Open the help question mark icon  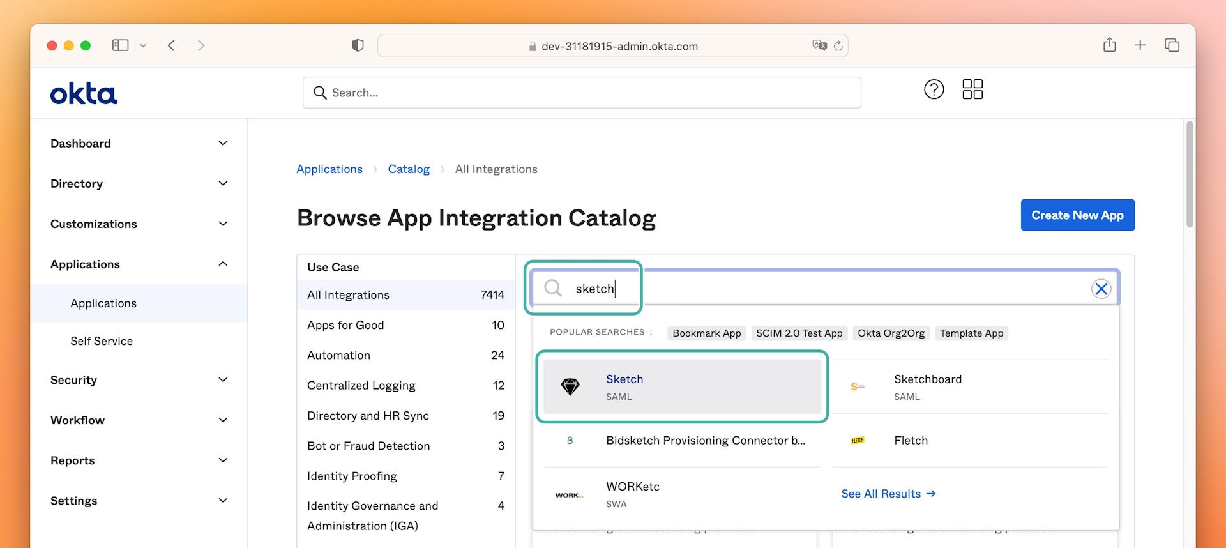(934, 89)
